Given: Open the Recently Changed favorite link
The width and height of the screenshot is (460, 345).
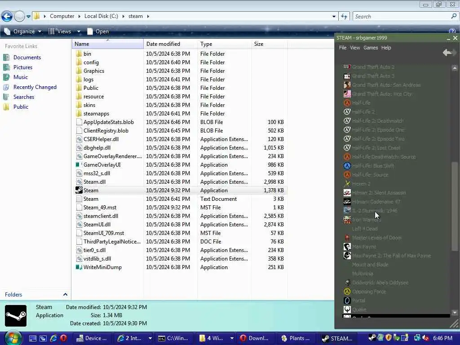Looking at the screenshot, I should click(35, 87).
